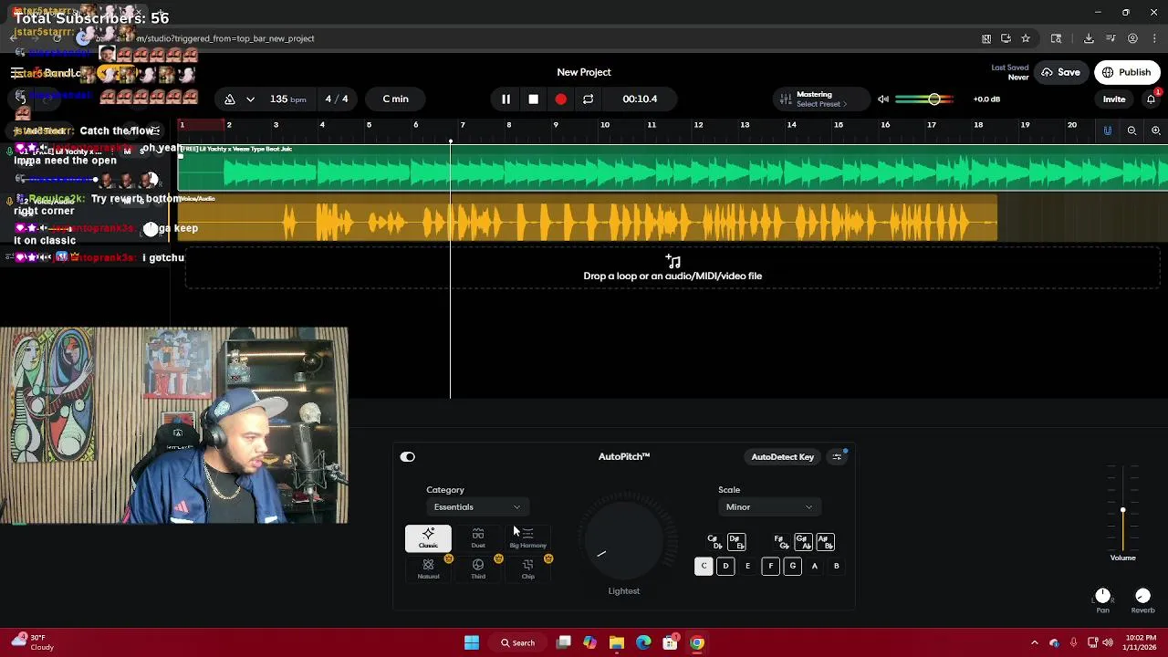1168x657 pixels.
Task: Mute the master volume speaker icon
Action: pos(882,99)
